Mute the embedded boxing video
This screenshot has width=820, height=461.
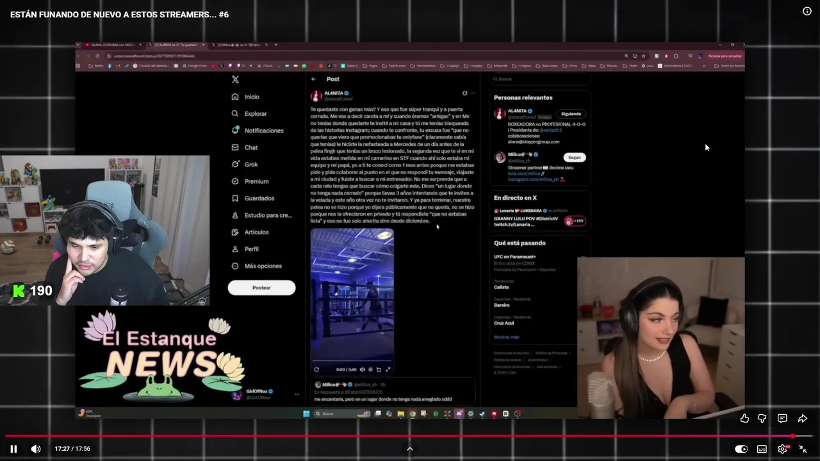coord(362,369)
